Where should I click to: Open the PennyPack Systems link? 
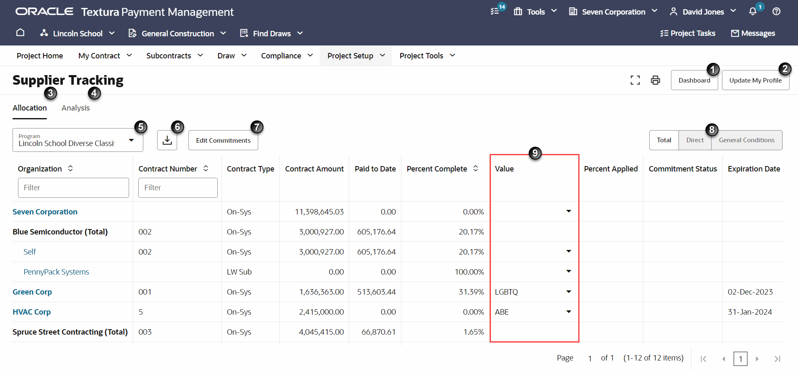(56, 272)
